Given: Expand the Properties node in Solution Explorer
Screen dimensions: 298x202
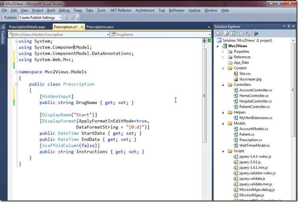Looking at the screenshot, I should [x=223, y=52].
